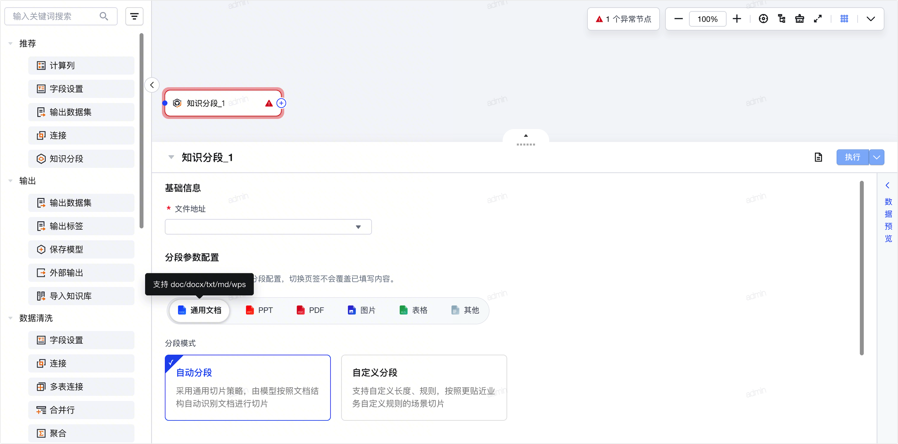Image resolution: width=898 pixels, height=444 pixels.
Task: Add 导入知识库 operator from the output list
Action: (81, 296)
